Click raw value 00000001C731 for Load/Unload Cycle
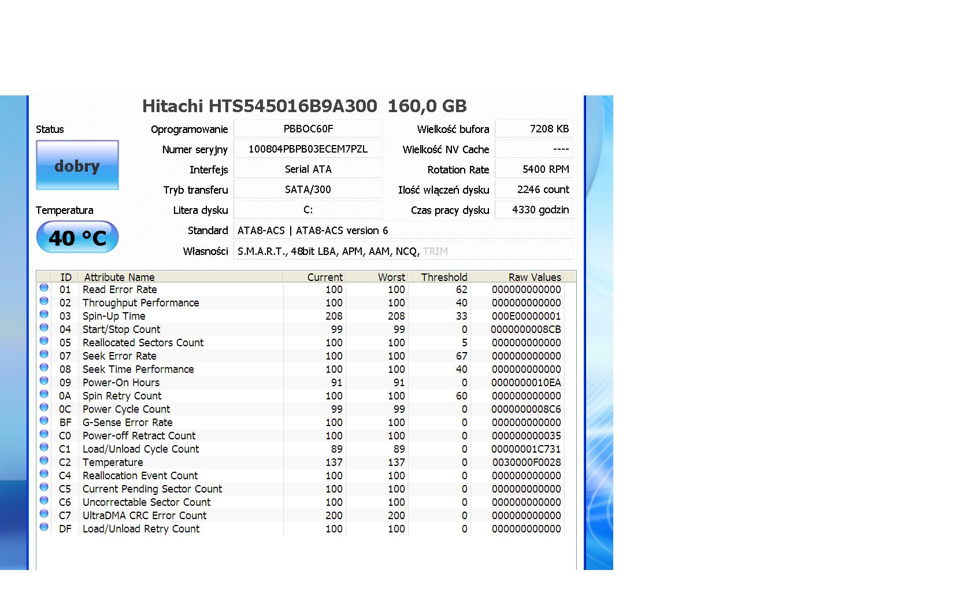Image resolution: width=971 pixels, height=607 pixels. [x=526, y=449]
